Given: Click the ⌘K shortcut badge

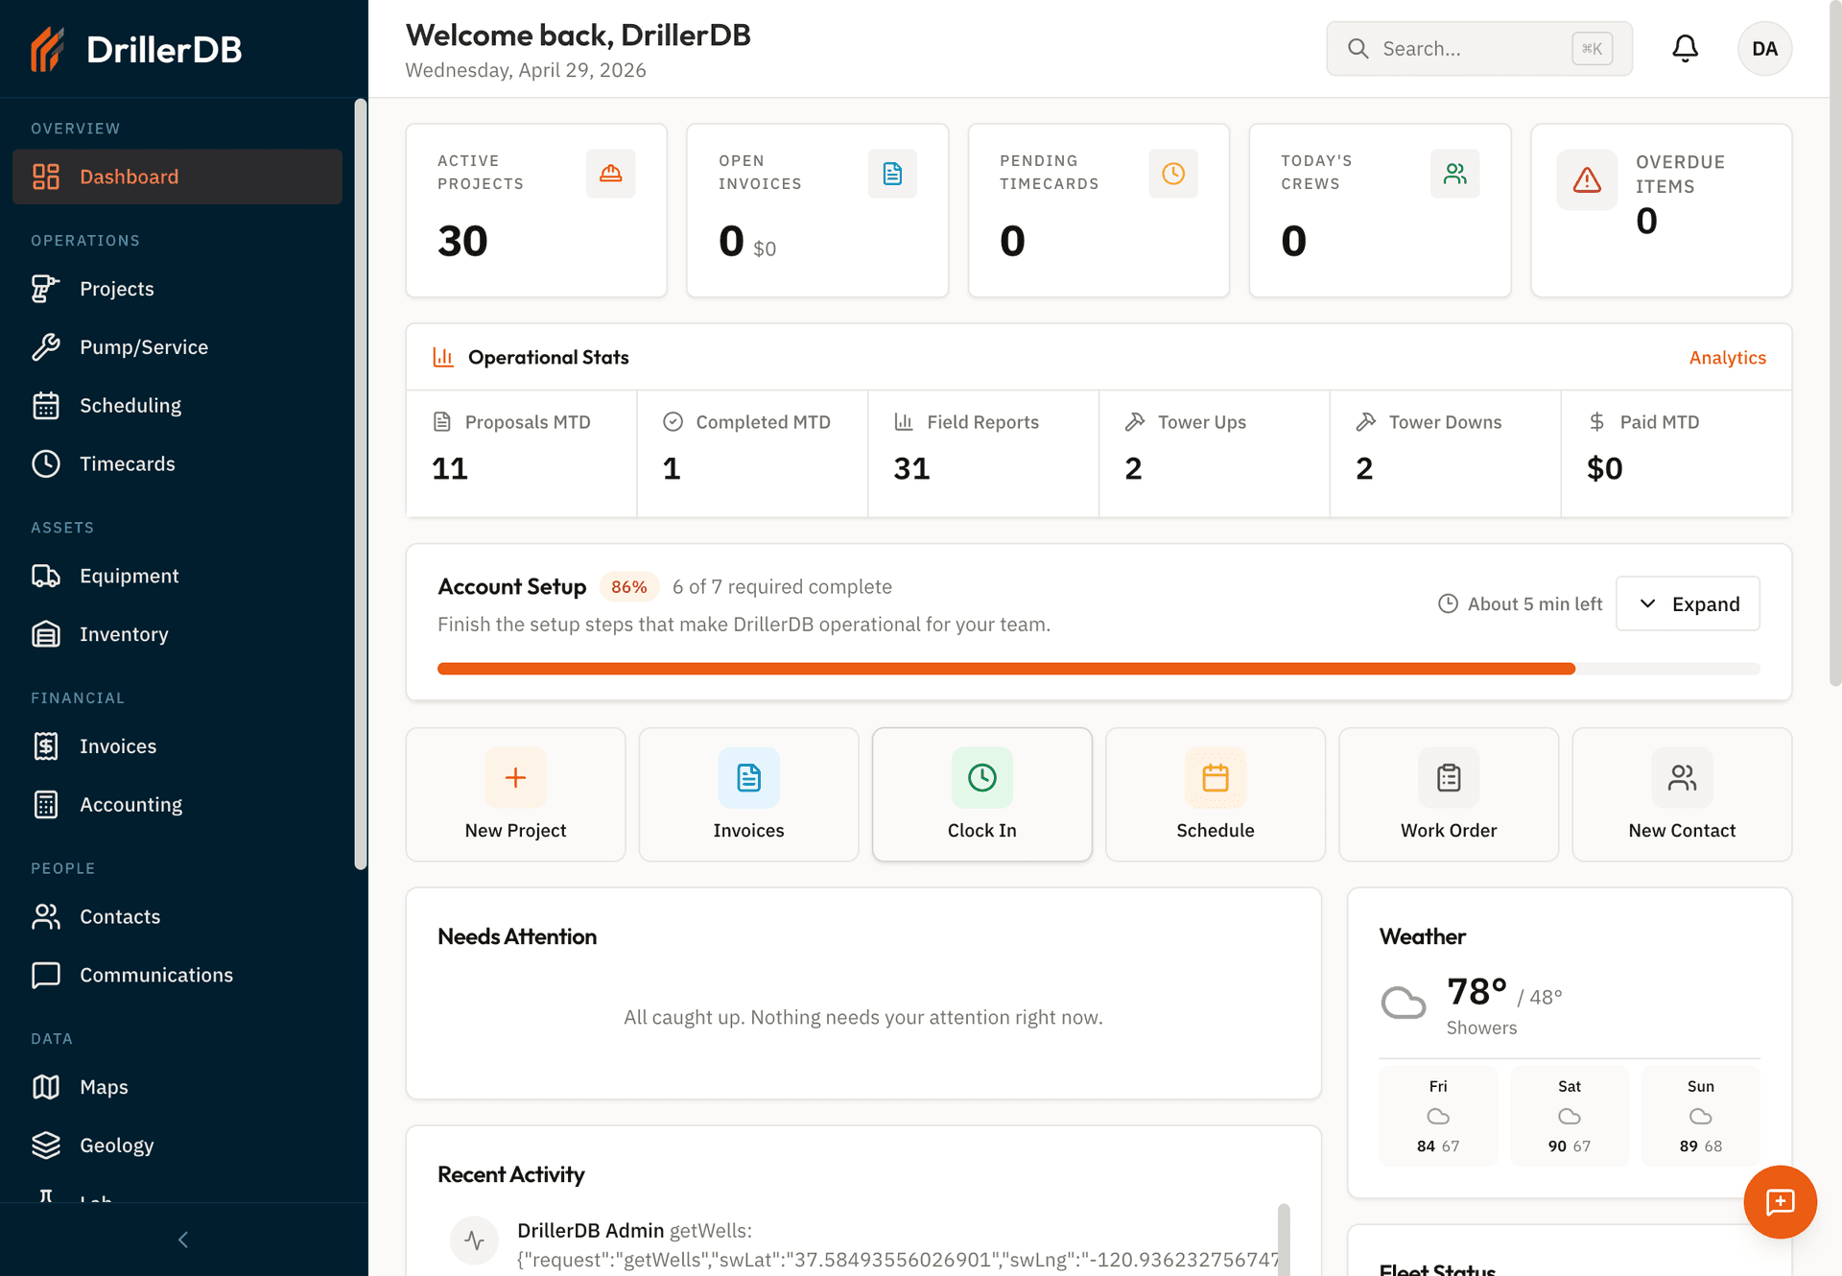Looking at the screenshot, I should [1592, 49].
